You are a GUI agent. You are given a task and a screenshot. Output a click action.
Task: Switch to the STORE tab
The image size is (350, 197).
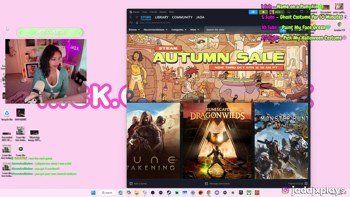click(x=146, y=17)
